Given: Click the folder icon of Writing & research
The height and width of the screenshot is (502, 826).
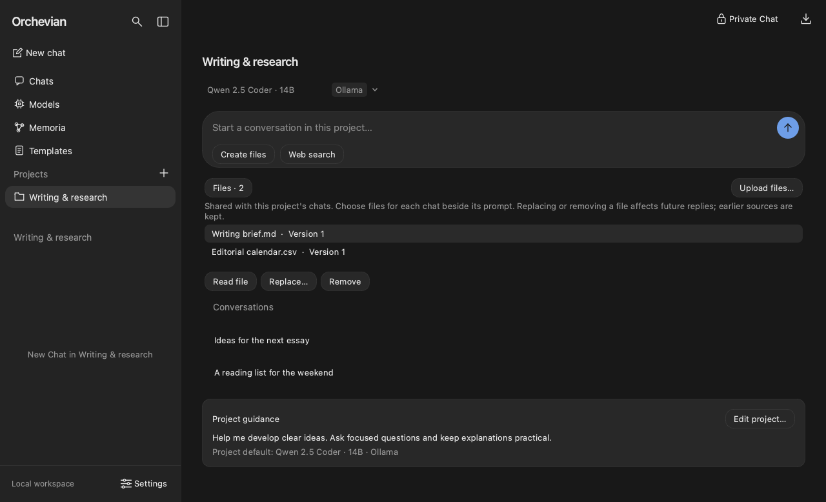Looking at the screenshot, I should click(19, 197).
